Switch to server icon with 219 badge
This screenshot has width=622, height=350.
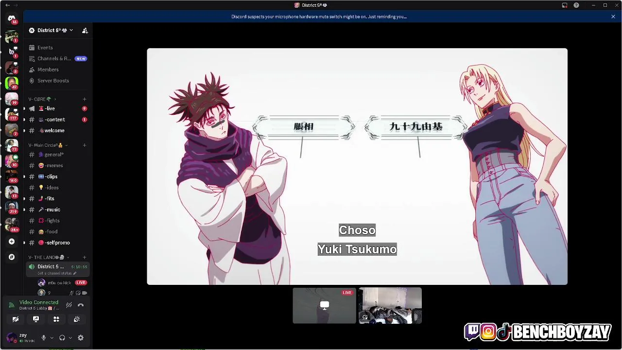(12, 208)
